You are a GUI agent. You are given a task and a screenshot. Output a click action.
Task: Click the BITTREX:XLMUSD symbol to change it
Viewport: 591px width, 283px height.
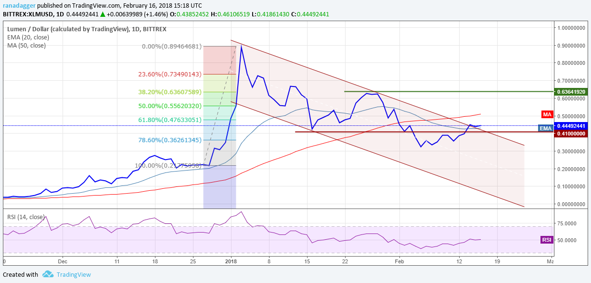click(29, 14)
